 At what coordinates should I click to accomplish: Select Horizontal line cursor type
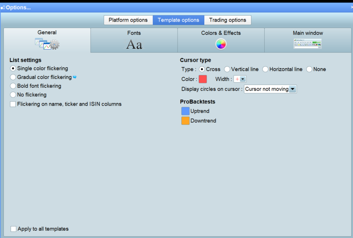(x=265, y=69)
